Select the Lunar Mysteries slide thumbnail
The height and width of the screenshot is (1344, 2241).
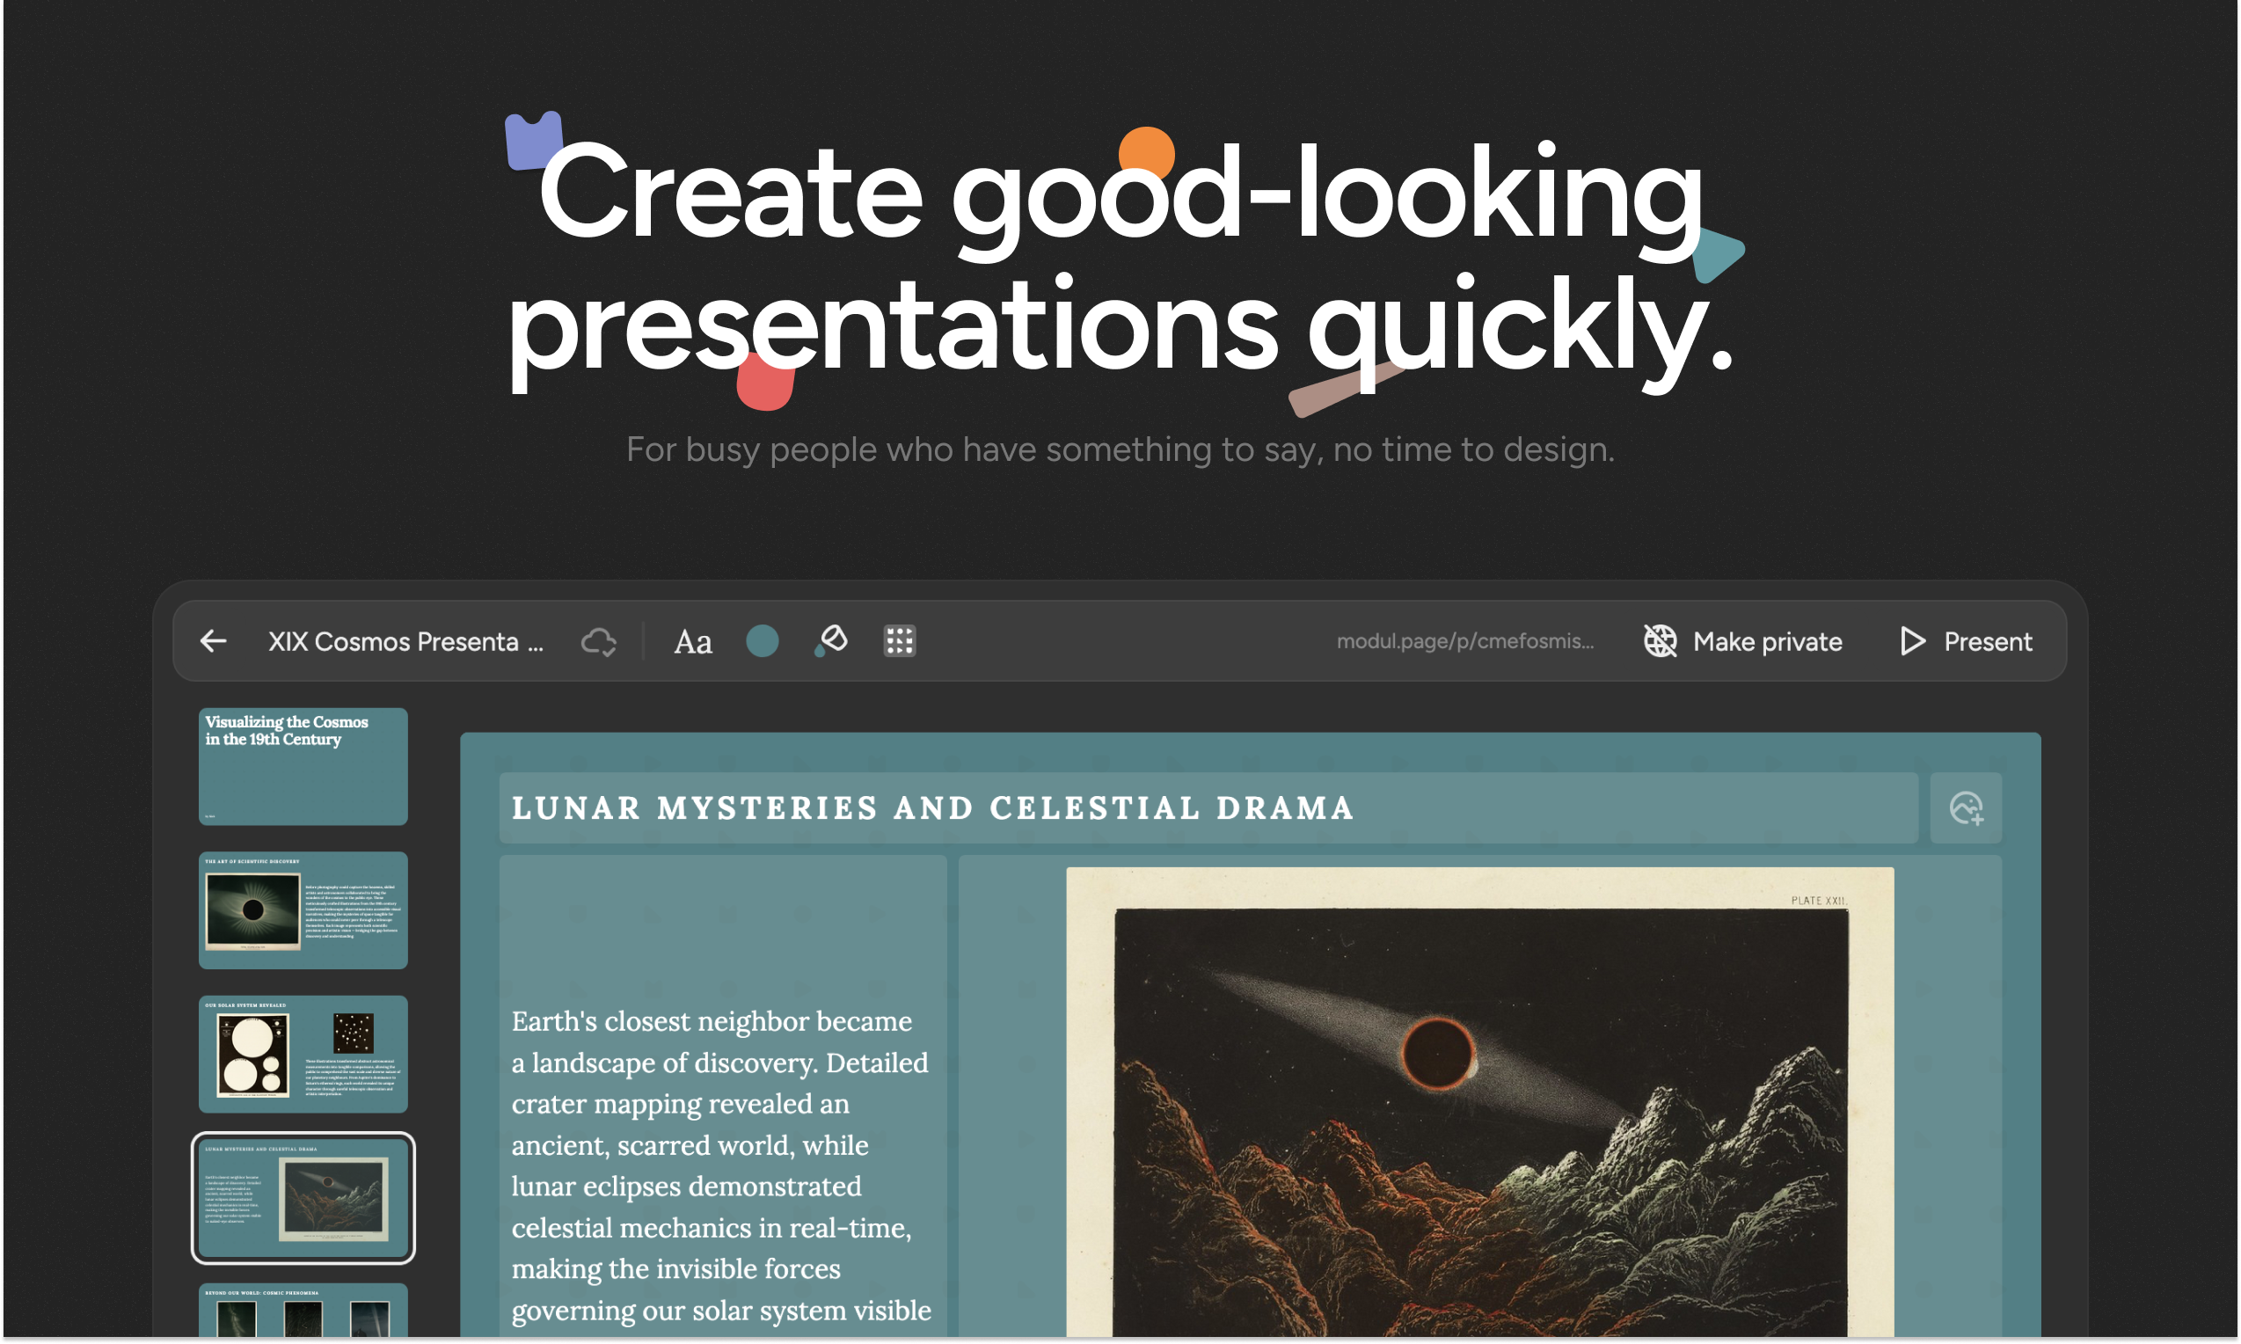pyautogui.click(x=303, y=1197)
